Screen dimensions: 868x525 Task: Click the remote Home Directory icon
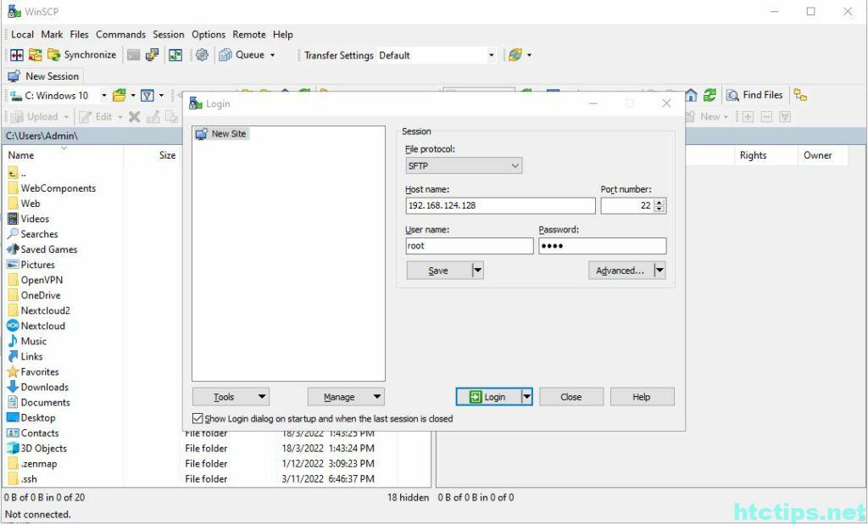pyautogui.click(x=691, y=95)
